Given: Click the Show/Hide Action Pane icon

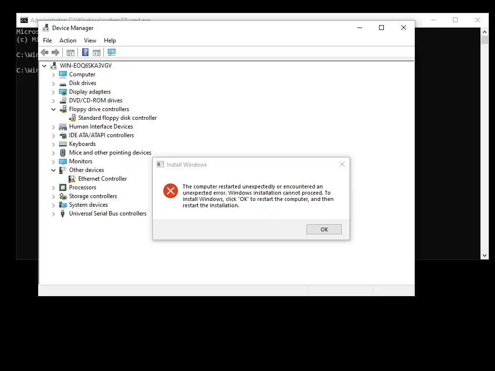Looking at the screenshot, I should coord(97,53).
